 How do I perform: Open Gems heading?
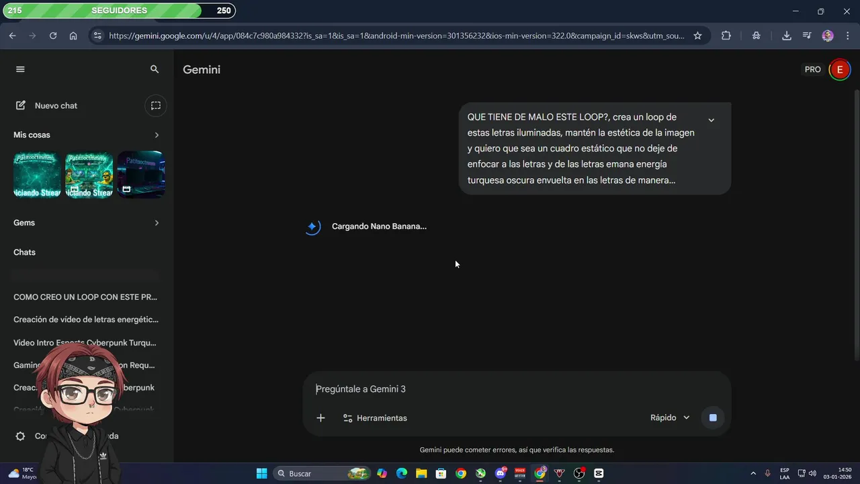click(x=24, y=223)
